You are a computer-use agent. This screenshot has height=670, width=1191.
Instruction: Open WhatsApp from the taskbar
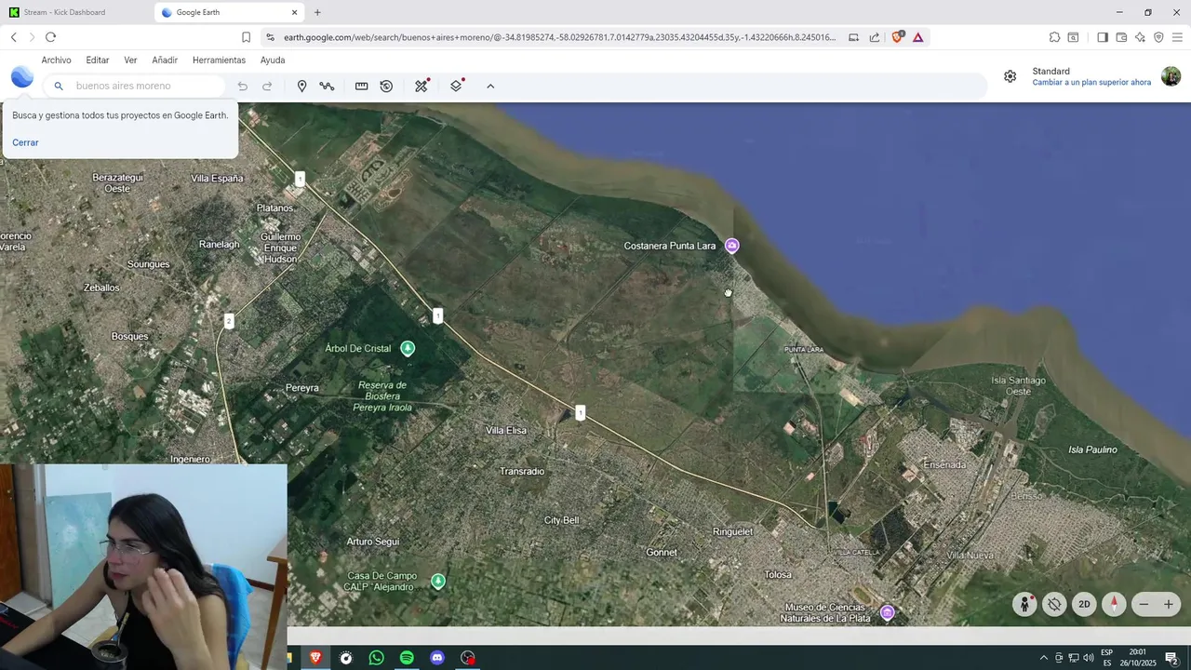tap(376, 658)
